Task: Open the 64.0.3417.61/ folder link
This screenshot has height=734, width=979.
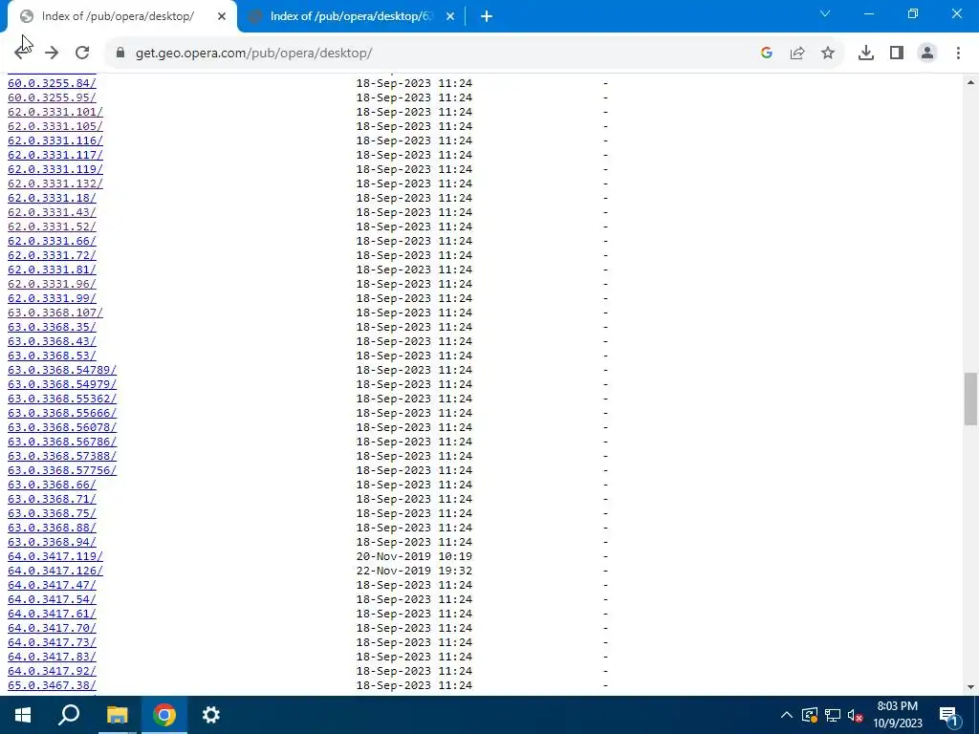Action: [52, 615]
